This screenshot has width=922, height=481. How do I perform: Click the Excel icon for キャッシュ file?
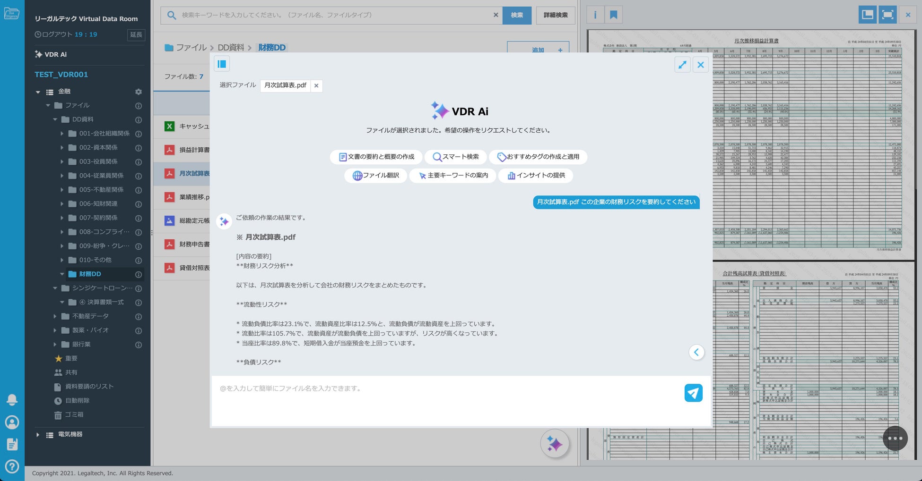(x=169, y=126)
